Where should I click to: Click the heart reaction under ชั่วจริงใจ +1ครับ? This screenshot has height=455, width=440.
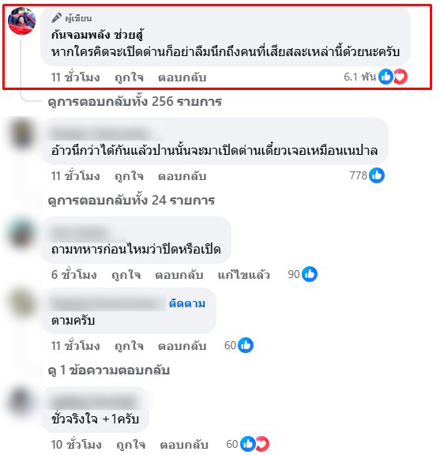coord(263,444)
